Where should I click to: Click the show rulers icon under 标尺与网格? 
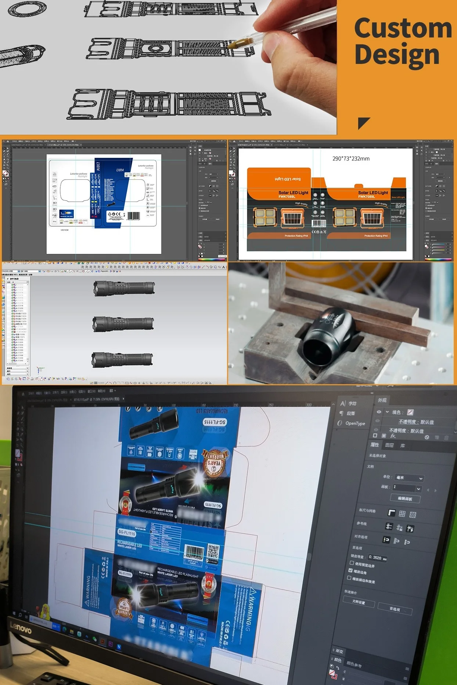coord(392,512)
